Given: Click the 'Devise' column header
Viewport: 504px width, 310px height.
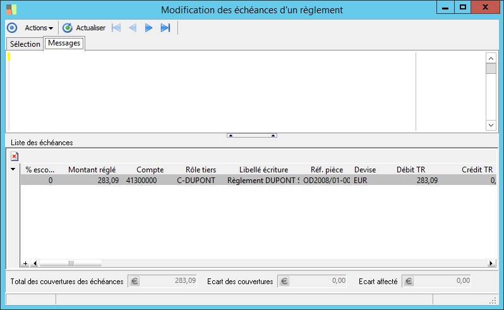Looking at the screenshot, I should click(365, 170).
